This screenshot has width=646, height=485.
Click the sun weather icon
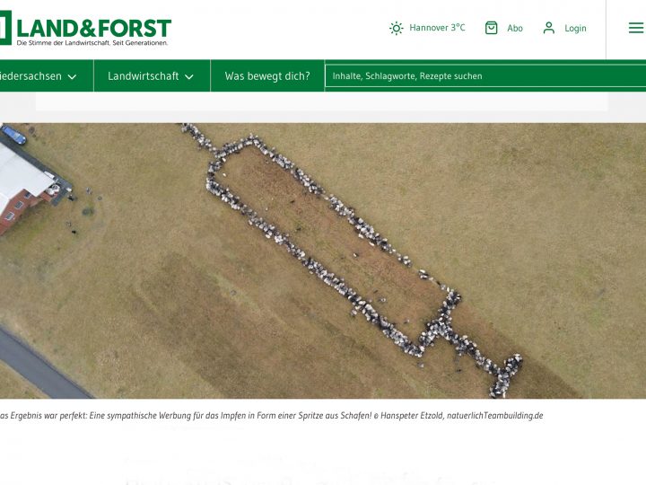click(x=396, y=28)
